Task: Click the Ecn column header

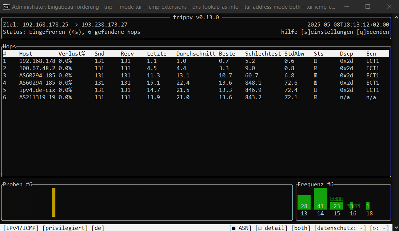Action: click(371, 54)
